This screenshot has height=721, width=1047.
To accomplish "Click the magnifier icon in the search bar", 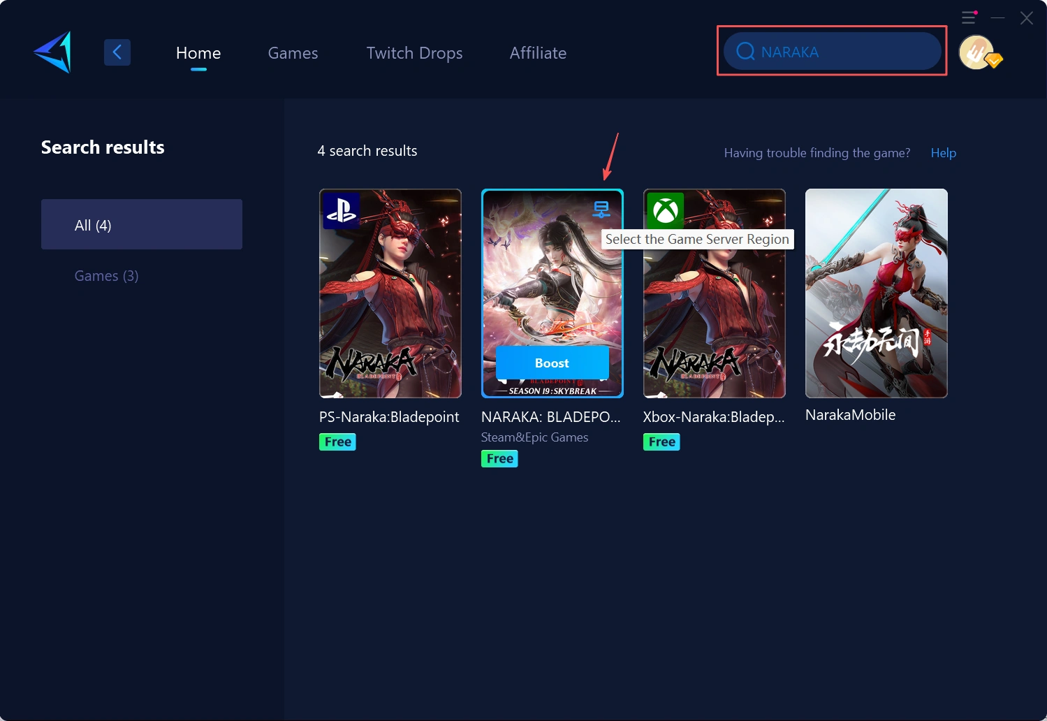I will tap(745, 51).
